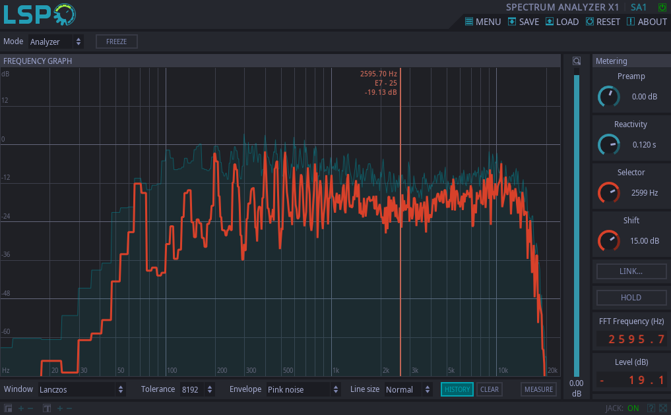Screen dimensions: 671x415
Task: Click the E7 - 25 note label
Action: (386, 84)
